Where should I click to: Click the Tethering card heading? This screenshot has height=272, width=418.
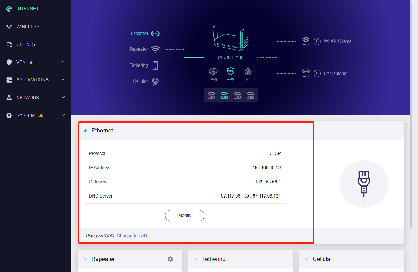(214, 259)
